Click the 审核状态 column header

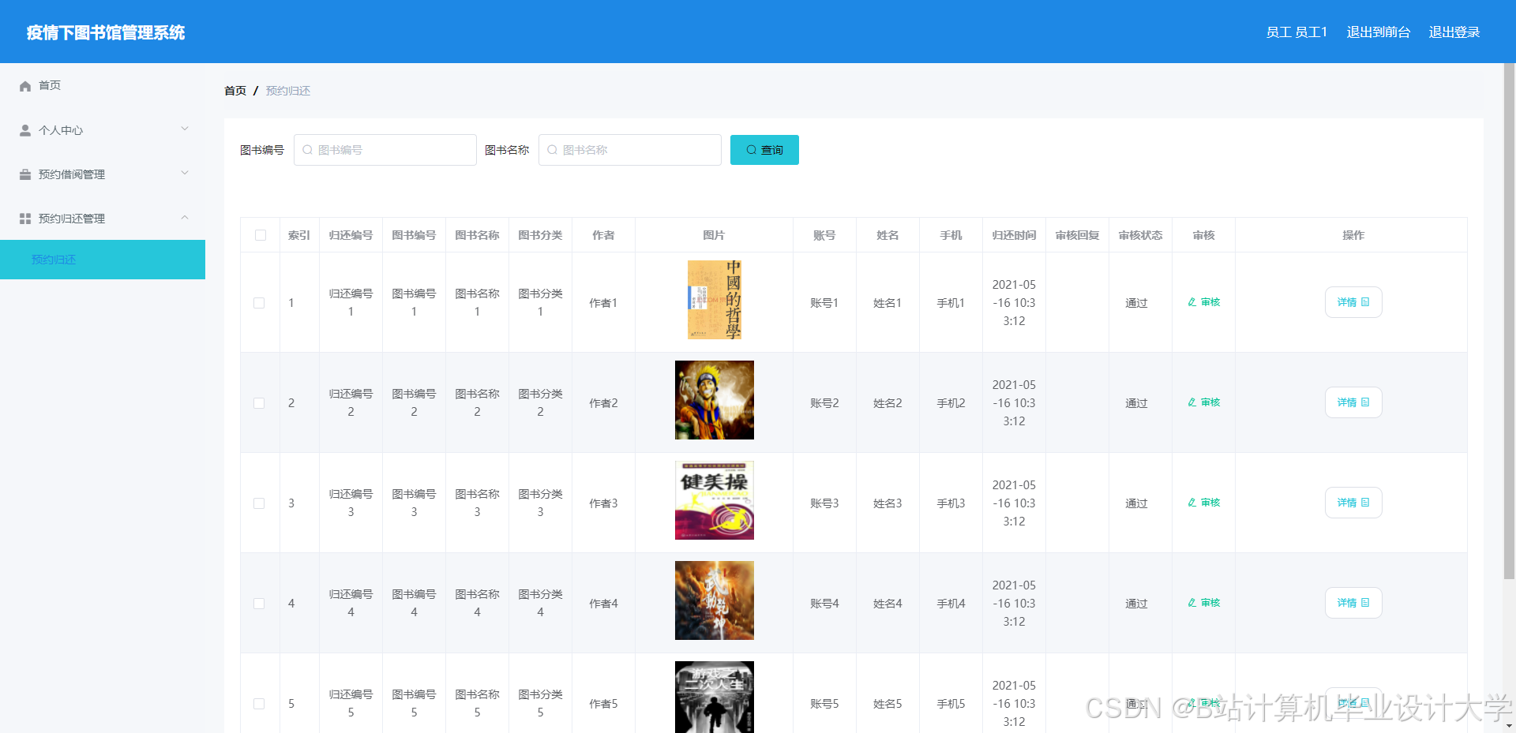pyautogui.click(x=1140, y=235)
